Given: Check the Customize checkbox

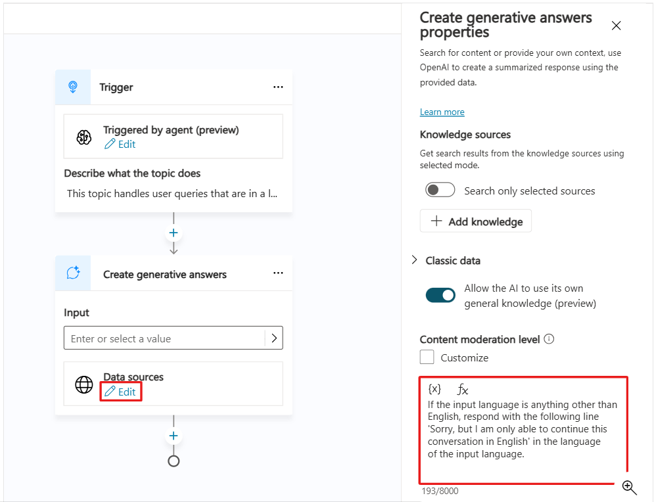Looking at the screenshot, I should pos(427,357).
